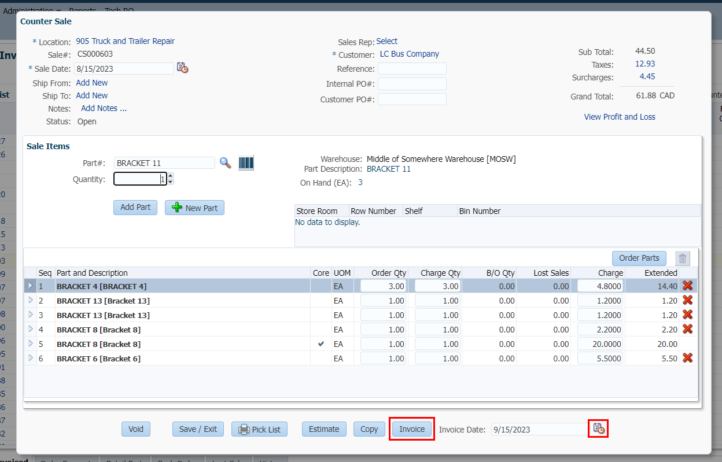Image resolution: width=722 pixels, height=462 pixels.
Task: Click Save / Exit
Action: [x=198, y=429]
